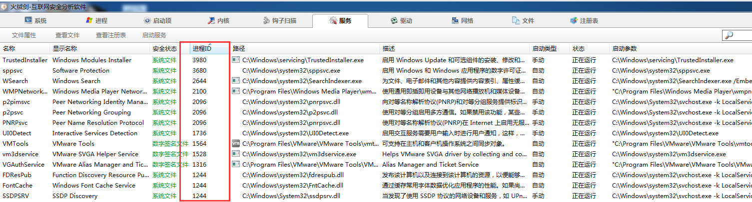Image resolution: width=752 pixels, height=202 pixels.
Task: Select the FDResPub service row
Action: pyautogui.click(x=376, y=175)
